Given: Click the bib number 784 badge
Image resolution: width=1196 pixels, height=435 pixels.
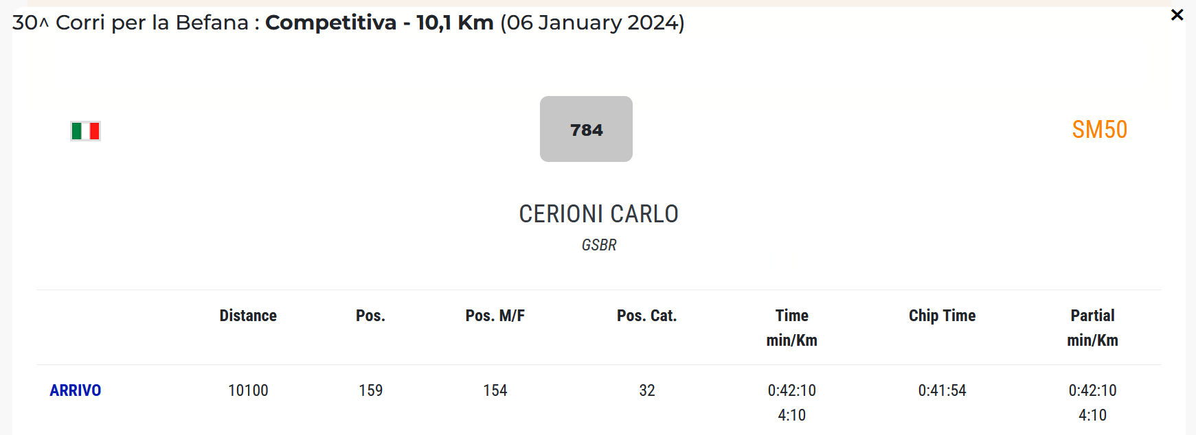Looking at the screenshot, I should click(586, 129).
